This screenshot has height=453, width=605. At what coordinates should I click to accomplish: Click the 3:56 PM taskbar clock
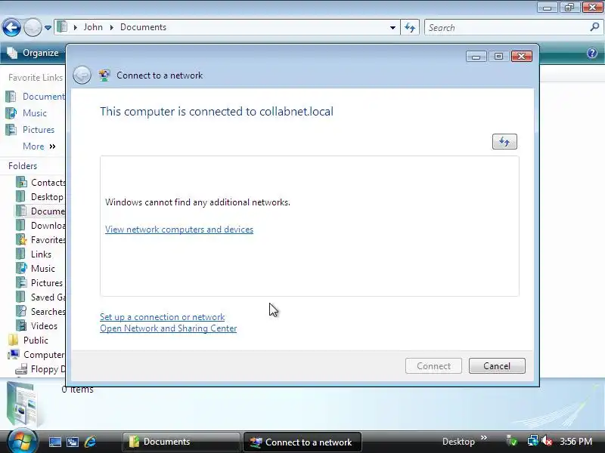576,442
